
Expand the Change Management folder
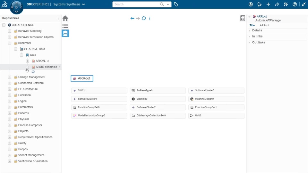pos(10,77)
